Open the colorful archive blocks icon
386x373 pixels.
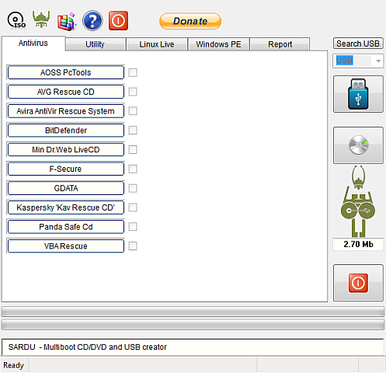(x=67, y=22)
